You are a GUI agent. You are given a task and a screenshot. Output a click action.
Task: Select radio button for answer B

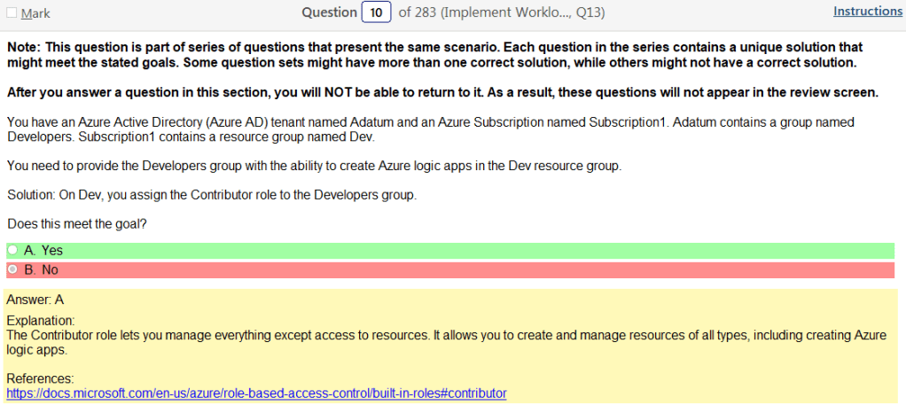[12, 269]
